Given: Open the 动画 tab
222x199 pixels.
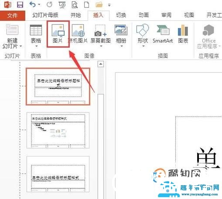Looking at the screenshot, I should [x=143, y=15].
